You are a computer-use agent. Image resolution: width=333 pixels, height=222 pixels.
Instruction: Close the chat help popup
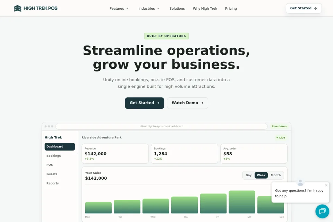[326, 186]
